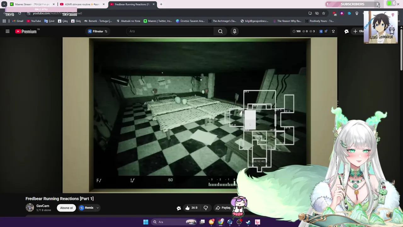Open The Archmage's Da... bookmark
The height and width of the screenshot is (227, 403).
222,21
